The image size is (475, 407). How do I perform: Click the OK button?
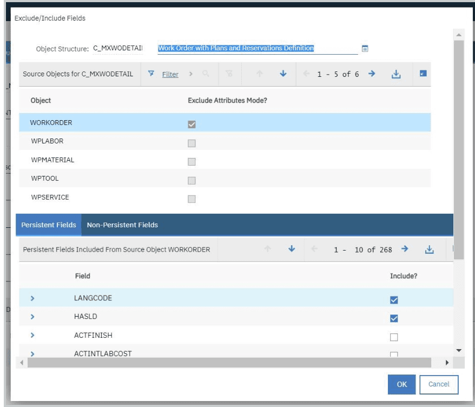click(x=401, y=384)
